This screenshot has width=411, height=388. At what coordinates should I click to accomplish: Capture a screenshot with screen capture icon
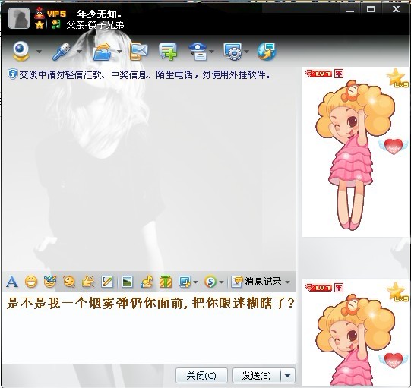pyautogui.click(x=185, y=282)
